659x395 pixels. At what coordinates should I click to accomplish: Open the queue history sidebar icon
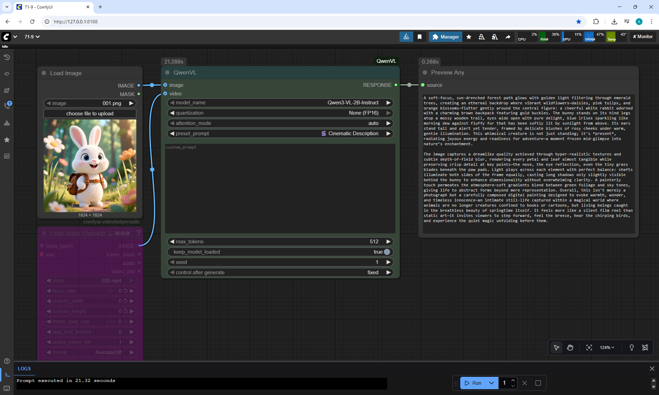tap(7, 57)
